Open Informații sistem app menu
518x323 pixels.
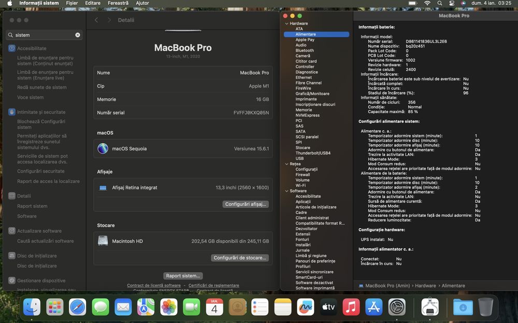click(x=39, y=3)
